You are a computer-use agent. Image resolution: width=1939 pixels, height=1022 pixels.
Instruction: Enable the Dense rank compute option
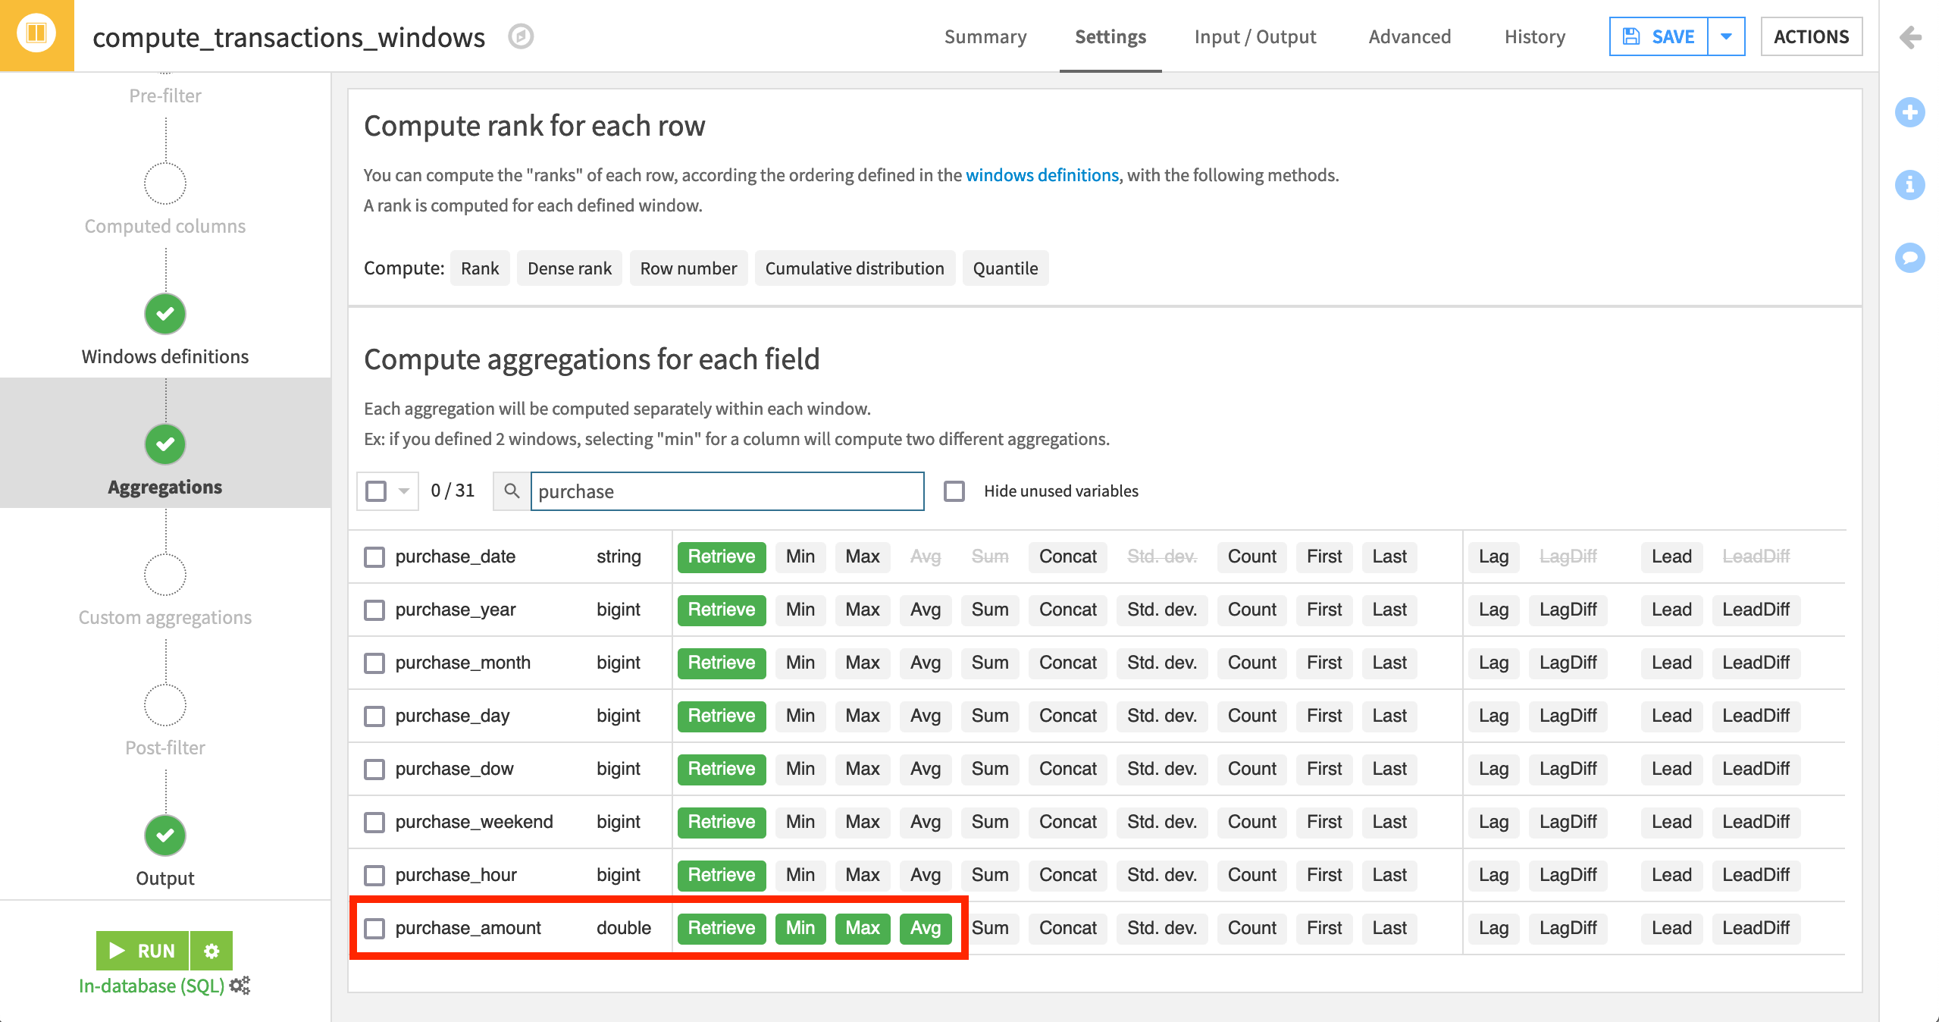569,268
